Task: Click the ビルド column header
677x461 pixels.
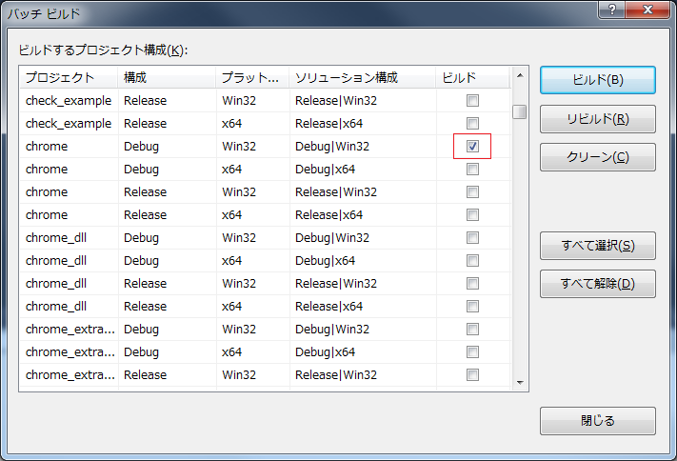Action: [473, 78]
